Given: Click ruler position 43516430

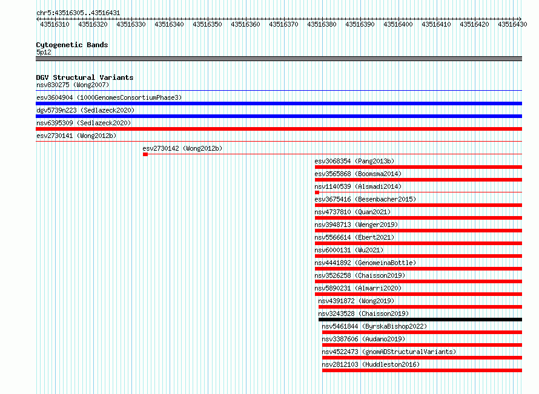Looking at the screenshot, I should tap(512, 24).
